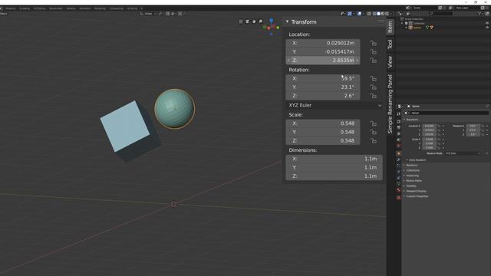Expand the Relations panel in properties
The image size is (491, 276).
click(410, 166)
